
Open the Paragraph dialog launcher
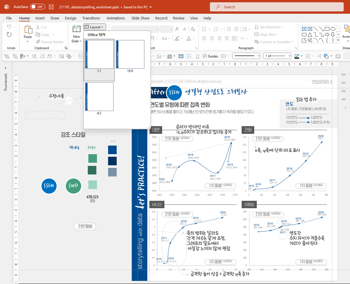(x=296, y=48)
